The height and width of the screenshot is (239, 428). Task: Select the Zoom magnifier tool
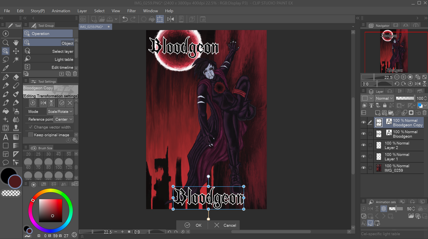[5, 43]
